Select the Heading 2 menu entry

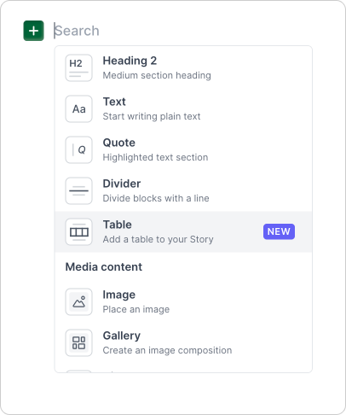coord(183,68)
